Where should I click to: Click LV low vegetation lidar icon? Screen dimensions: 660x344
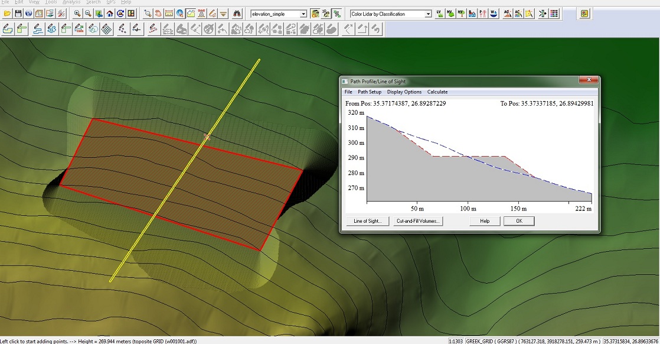click(440, 14)
